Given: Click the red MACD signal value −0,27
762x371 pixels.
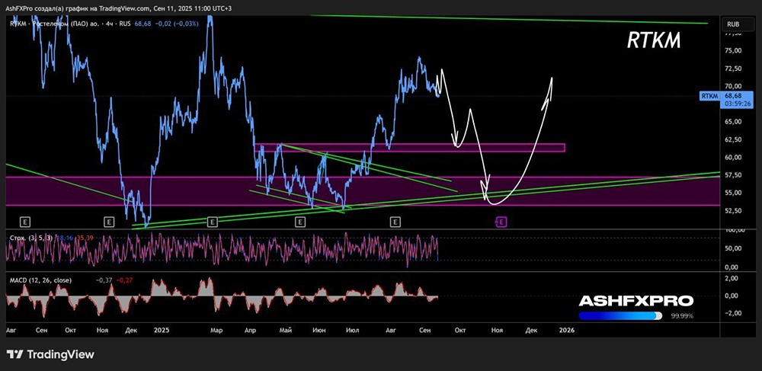Looking at the screenshot, I should point(126,280).
